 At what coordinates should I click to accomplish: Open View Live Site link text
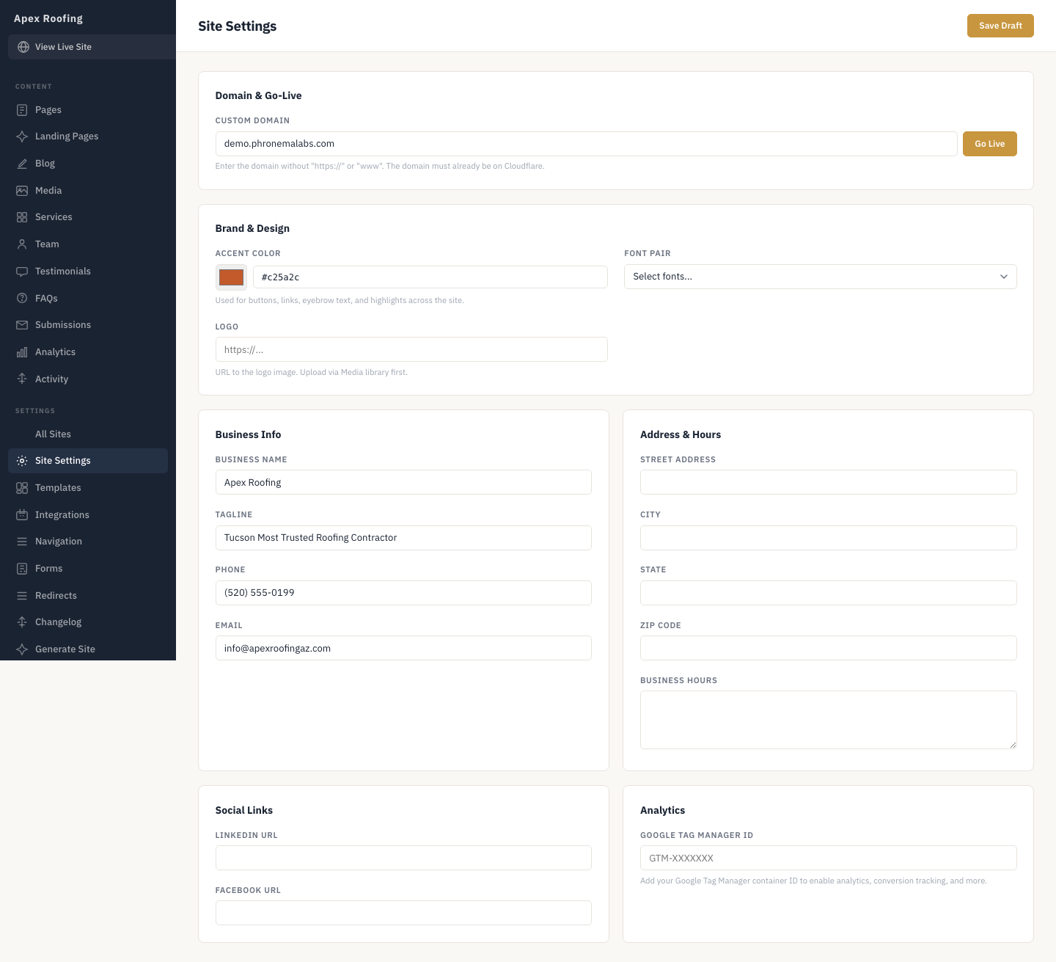[63, 47]
